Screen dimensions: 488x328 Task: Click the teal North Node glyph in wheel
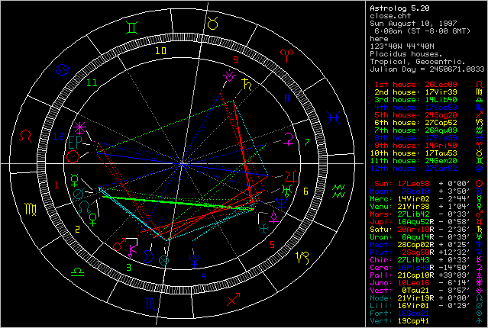84,207
